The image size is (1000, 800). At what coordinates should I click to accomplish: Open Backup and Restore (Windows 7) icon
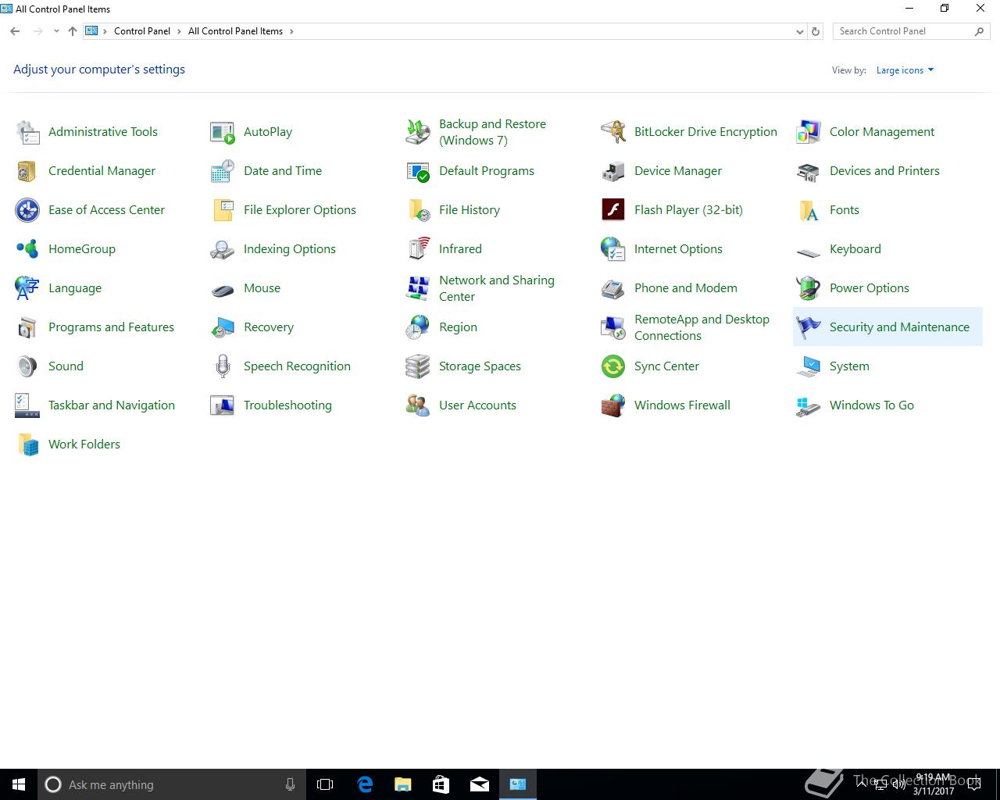point(418,132)
